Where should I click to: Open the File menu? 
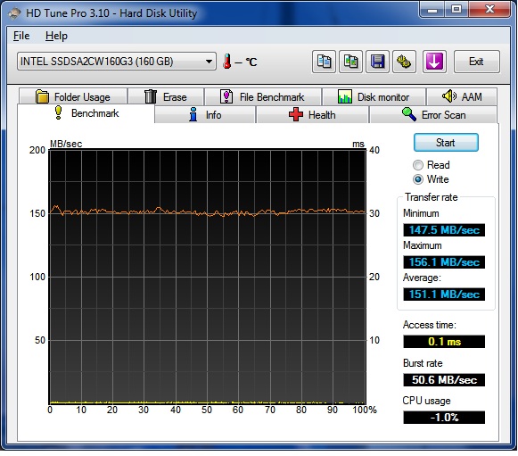(x=21, y=36)
